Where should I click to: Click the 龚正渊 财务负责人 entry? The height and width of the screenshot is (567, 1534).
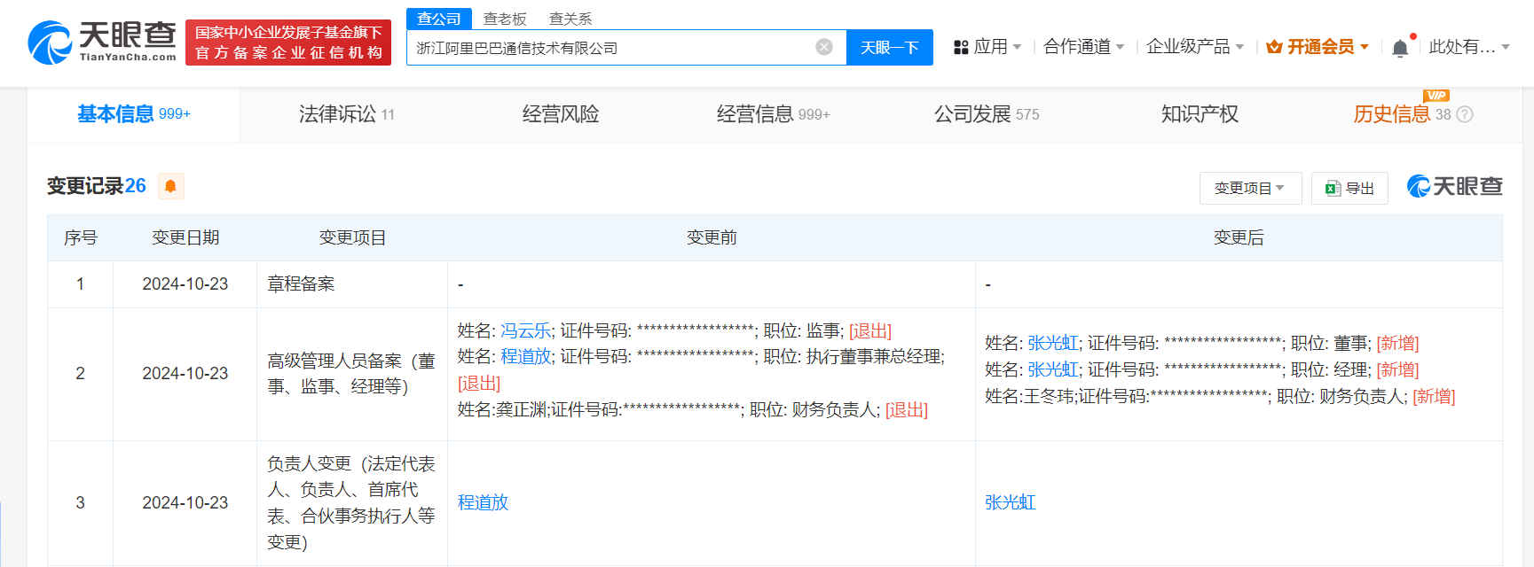click(693, 409)
